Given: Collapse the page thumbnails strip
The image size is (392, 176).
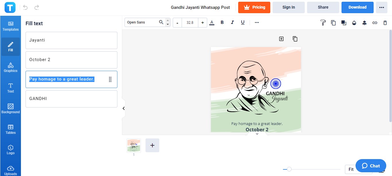Looking at the screenshot, I should (257, 134).
